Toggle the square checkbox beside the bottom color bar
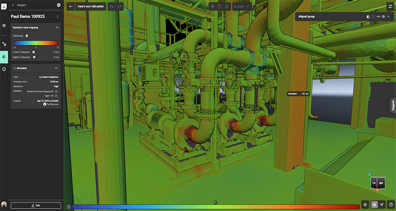 pyautogui.click(x=68, y=207)
